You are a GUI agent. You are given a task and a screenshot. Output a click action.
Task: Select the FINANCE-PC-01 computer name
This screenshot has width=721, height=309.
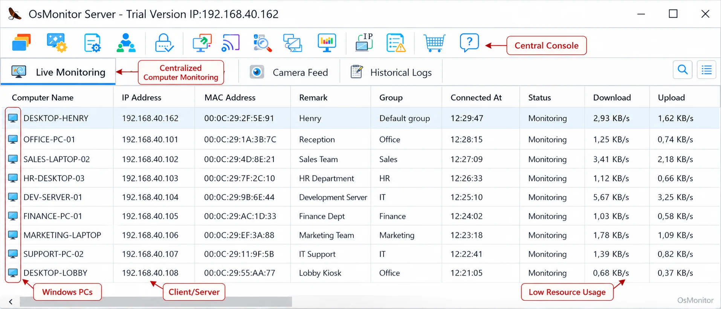coord(53,216)
